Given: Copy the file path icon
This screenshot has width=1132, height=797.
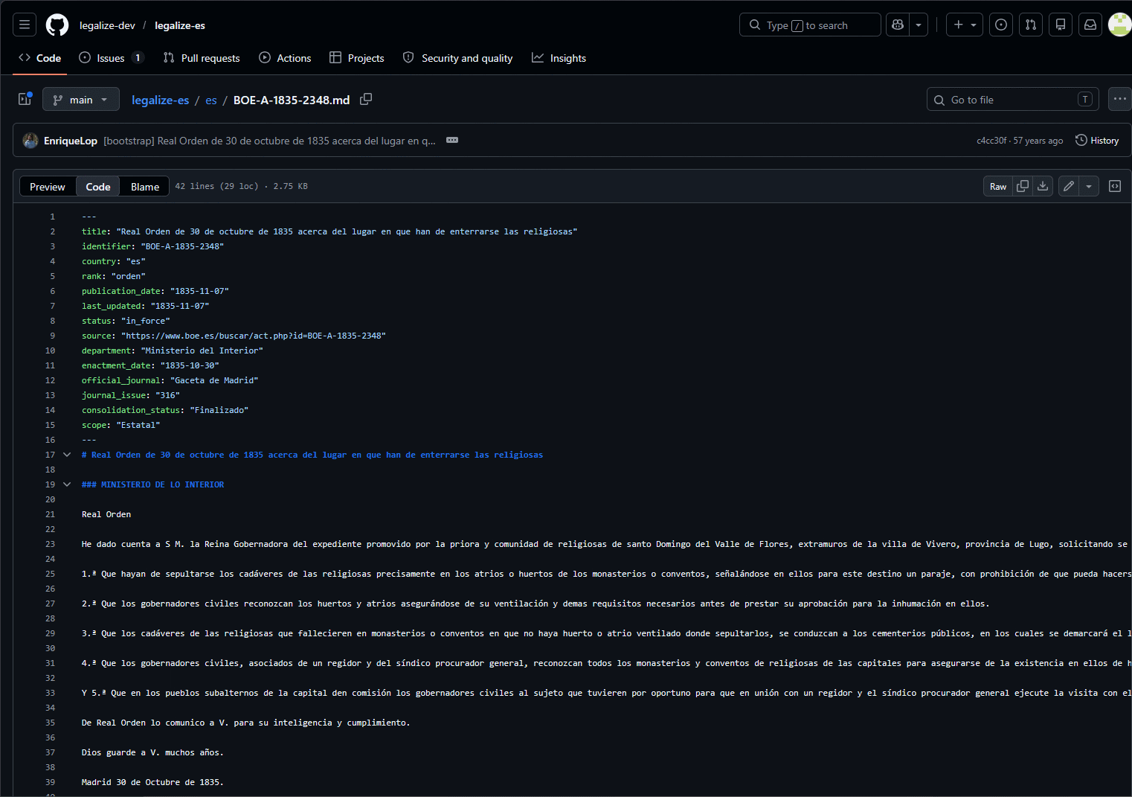Looking at the screenshot, I should [x=366, y=100].
